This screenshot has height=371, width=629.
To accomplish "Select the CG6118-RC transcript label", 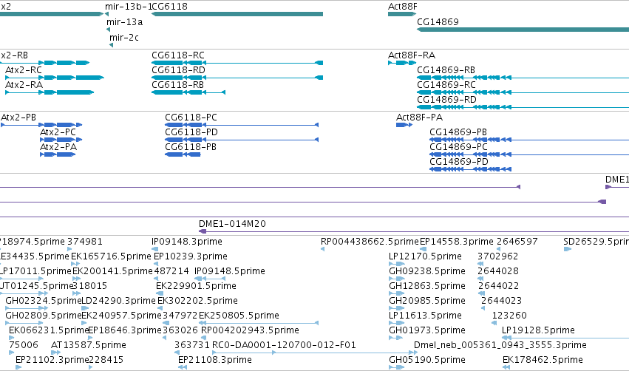I will (x=178, y=55).
